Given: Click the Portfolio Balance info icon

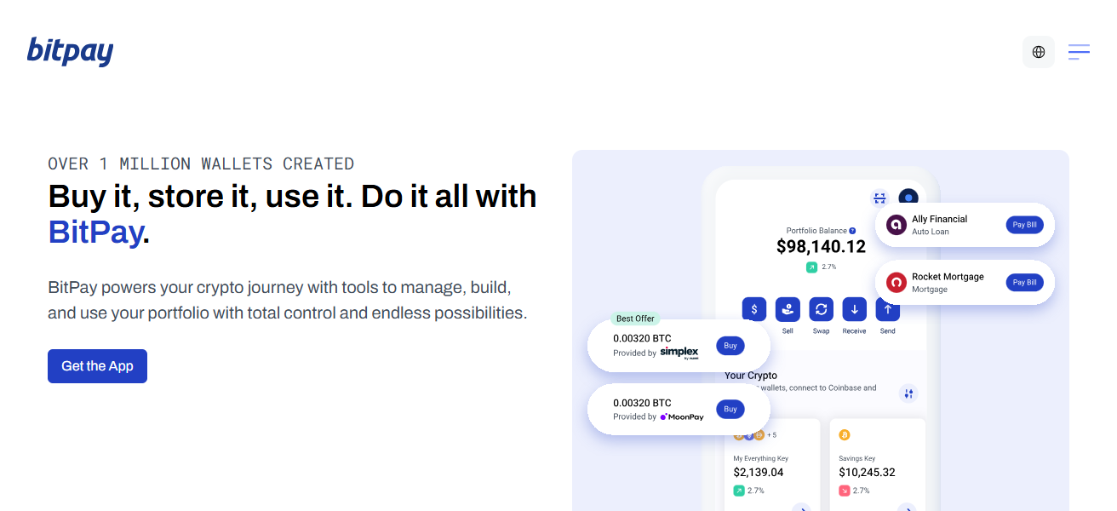Looking at the screenshot, I should 852,230.
